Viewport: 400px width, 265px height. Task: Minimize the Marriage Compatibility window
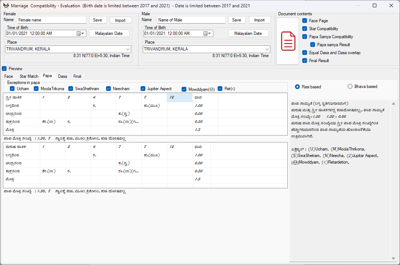pyautogui.click(x=358, y=5)
